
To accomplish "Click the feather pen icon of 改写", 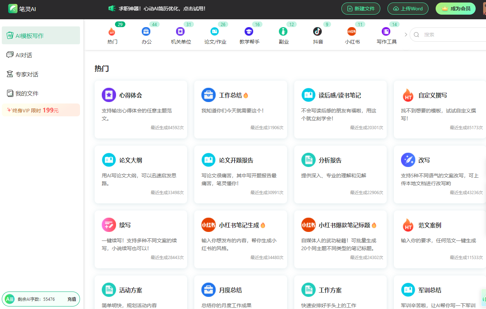I will [408, 160].
